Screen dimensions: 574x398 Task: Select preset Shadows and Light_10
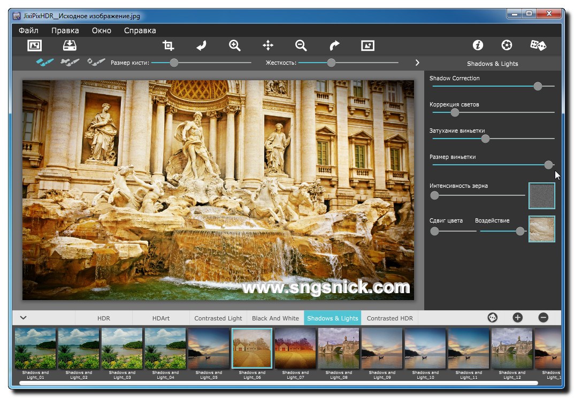[x=425, y=348]
